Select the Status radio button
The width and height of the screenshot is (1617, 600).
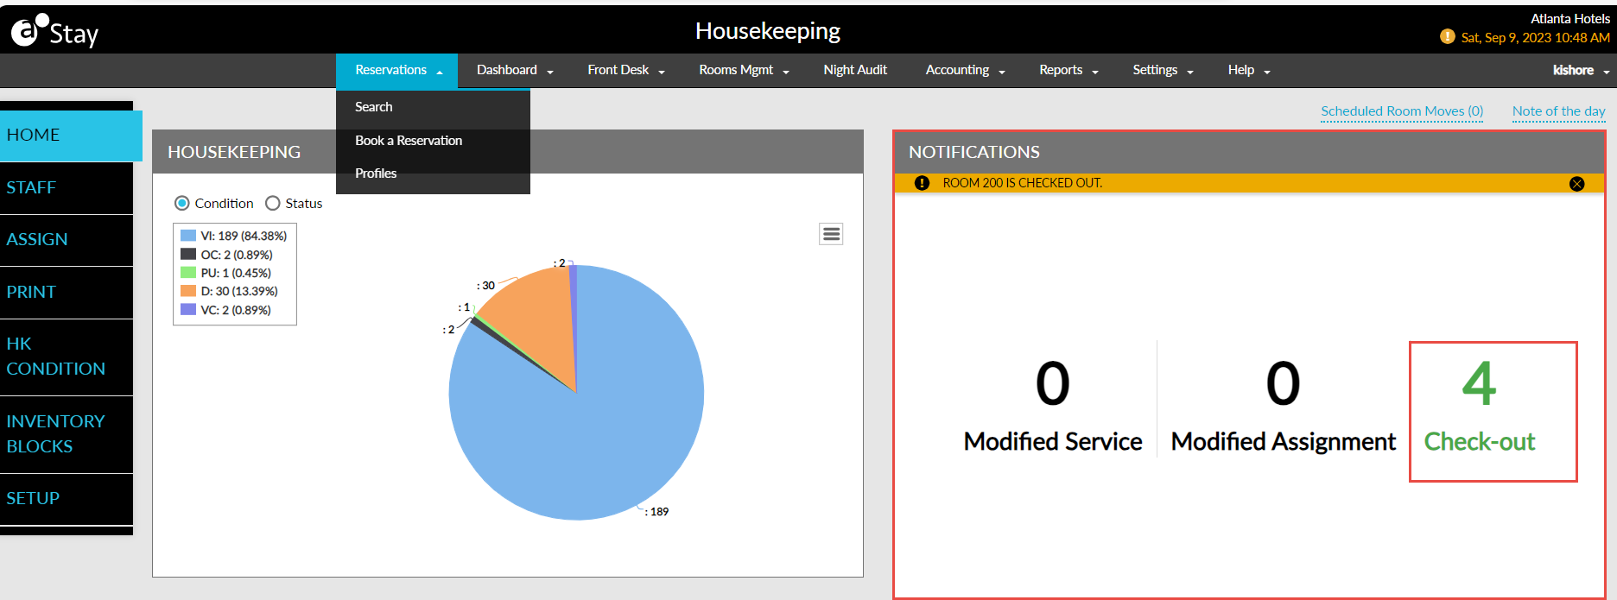(273, 204)
